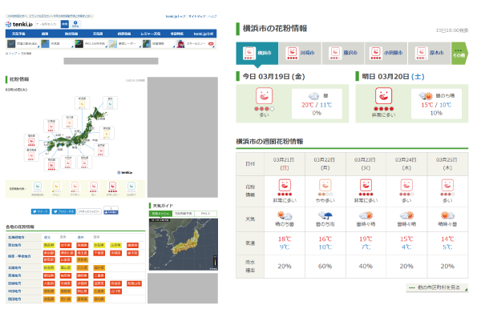Select the PM2.5 tab in weather guide

[x=206, y=214]
